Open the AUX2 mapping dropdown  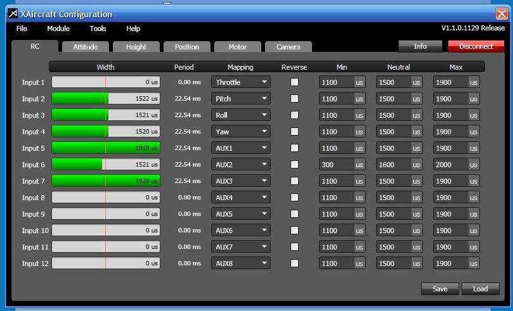click(241, 165)
